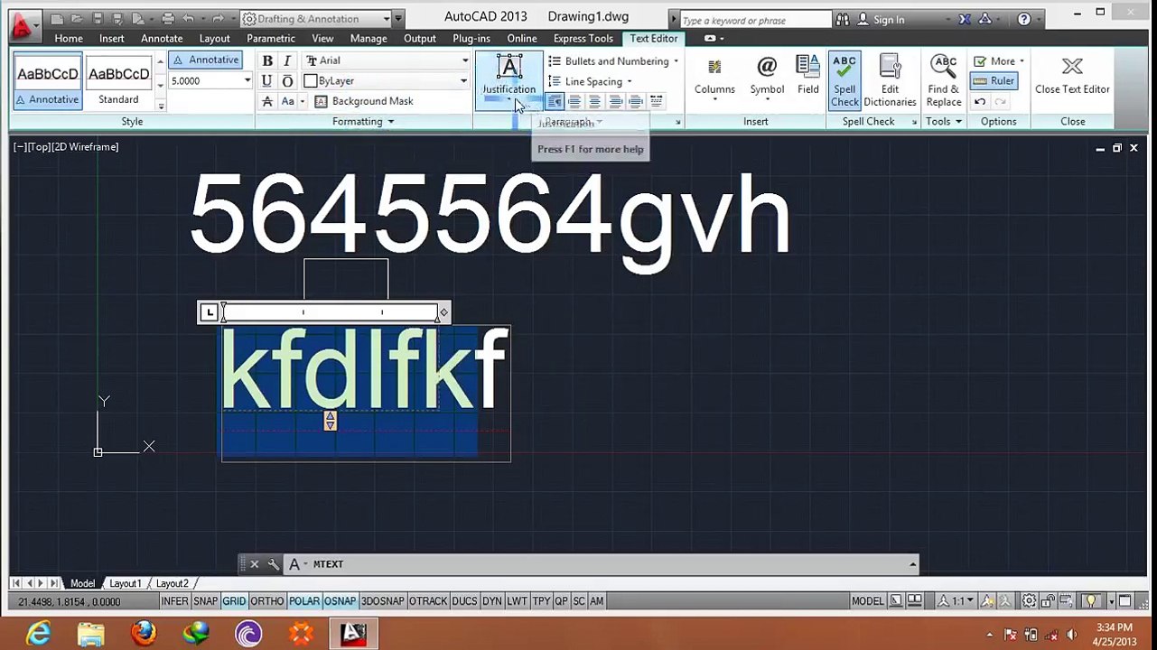Toggle POLAR tracking in status bar

(x=304, y=601)
